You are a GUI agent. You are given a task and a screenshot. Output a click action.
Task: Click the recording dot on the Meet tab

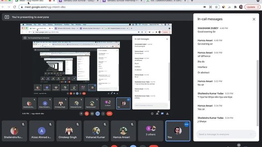(50, 1)
